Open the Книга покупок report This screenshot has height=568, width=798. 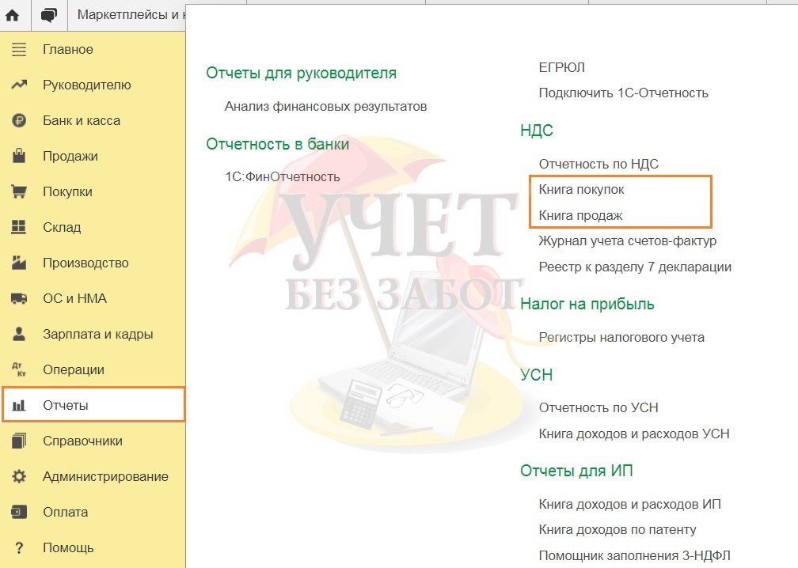581,190
